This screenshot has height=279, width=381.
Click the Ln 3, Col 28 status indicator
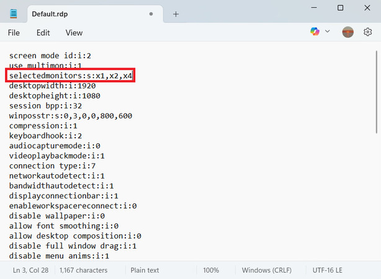coord(30,270)
